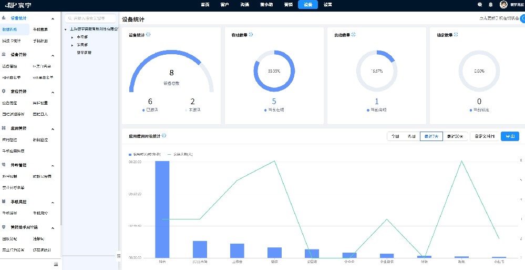Screen dimensions: 525x270
Task: Click the info icon beside 设备统计 card title
Action: click(x=148, y=35)
